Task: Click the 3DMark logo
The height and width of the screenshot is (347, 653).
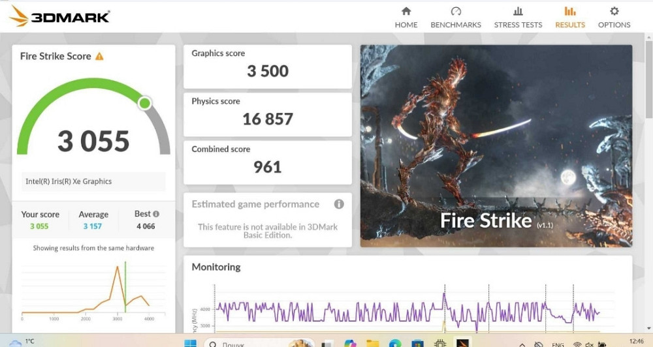Action: tap(60, 15)
